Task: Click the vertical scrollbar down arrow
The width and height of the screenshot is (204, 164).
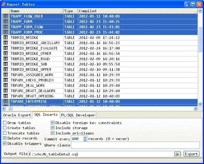Action: (200, 104)
